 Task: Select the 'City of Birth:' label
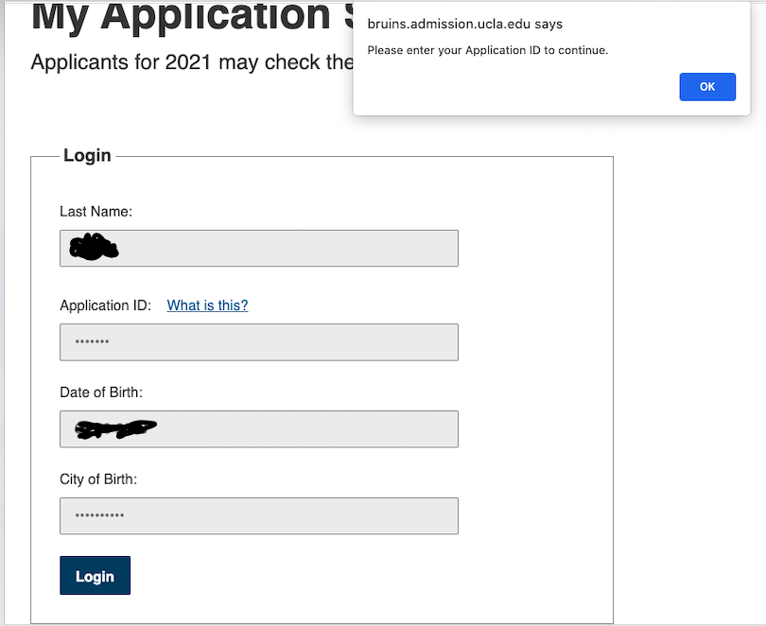(x=98, y=479)
